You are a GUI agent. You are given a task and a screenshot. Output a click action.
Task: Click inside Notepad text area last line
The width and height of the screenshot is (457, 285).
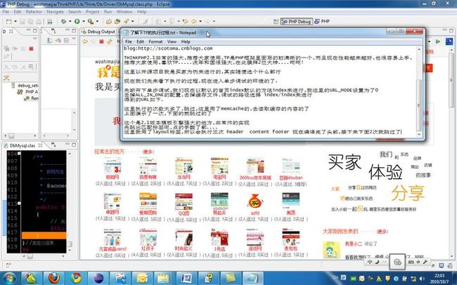coord(262,132)
